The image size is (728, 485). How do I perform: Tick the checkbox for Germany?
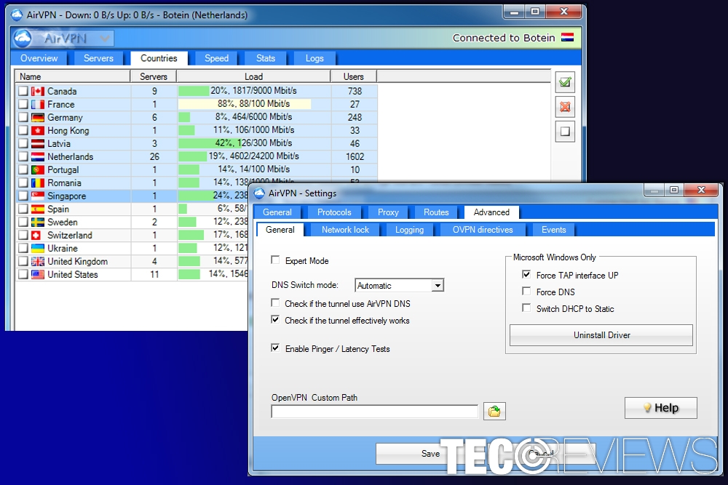pos(23,118)
